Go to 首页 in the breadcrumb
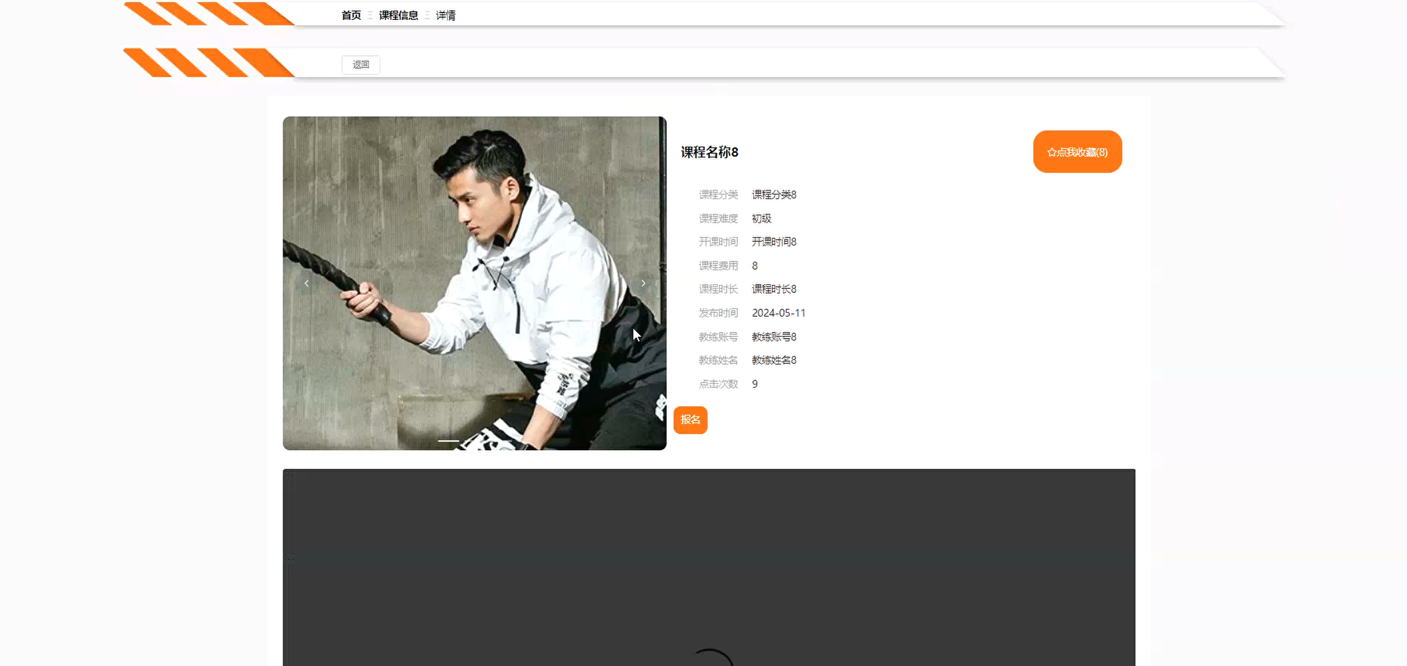Viewport: 1407px width, 666px height. tap(351, 15)
